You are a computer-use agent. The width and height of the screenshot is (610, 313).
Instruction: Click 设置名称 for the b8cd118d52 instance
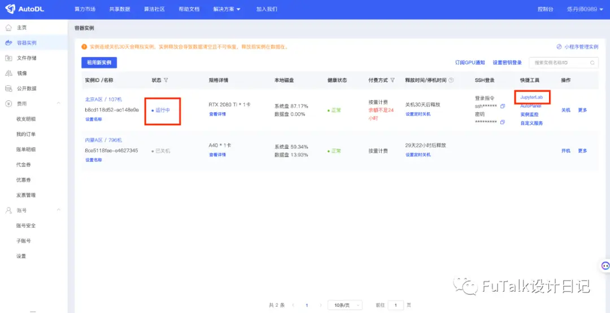point(93,120)
